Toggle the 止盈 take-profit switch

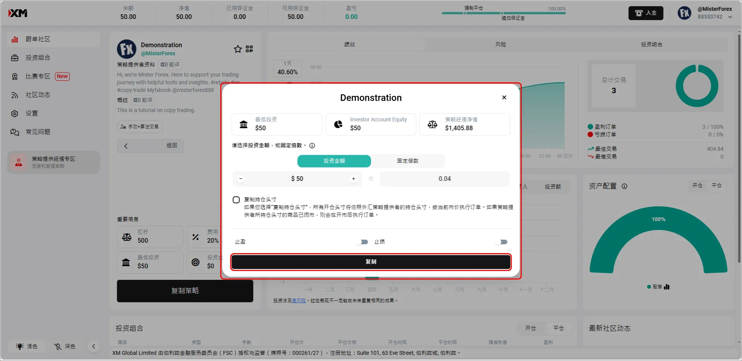(362, 242)
